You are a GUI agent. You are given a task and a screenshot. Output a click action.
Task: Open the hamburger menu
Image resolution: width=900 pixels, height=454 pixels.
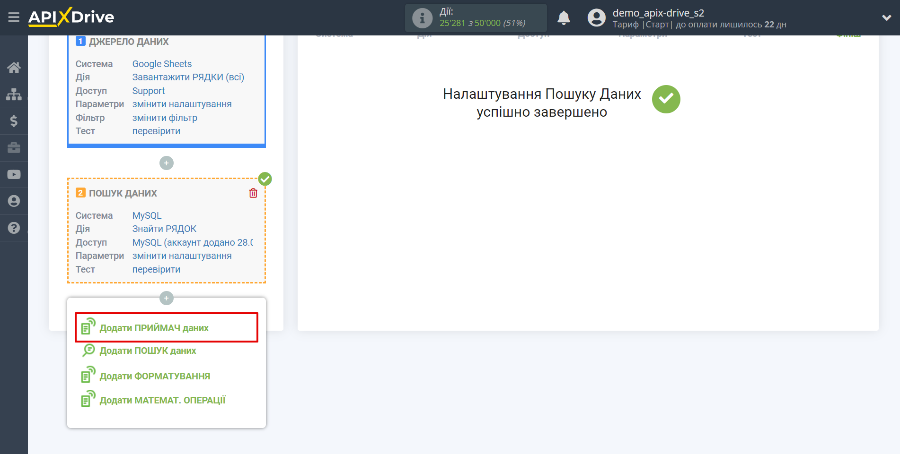tap(14, 17)
